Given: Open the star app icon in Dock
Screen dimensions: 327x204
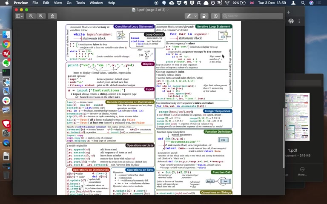Looking at the screenshot, I should coord(6,82).
